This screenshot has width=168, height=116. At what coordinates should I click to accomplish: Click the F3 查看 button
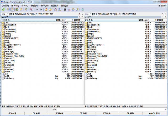pyautogui.click(x=13, y=113)
